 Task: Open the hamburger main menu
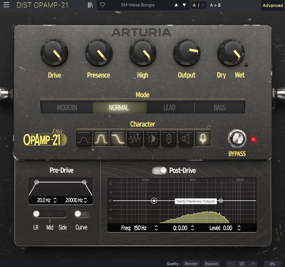point(6,5)
